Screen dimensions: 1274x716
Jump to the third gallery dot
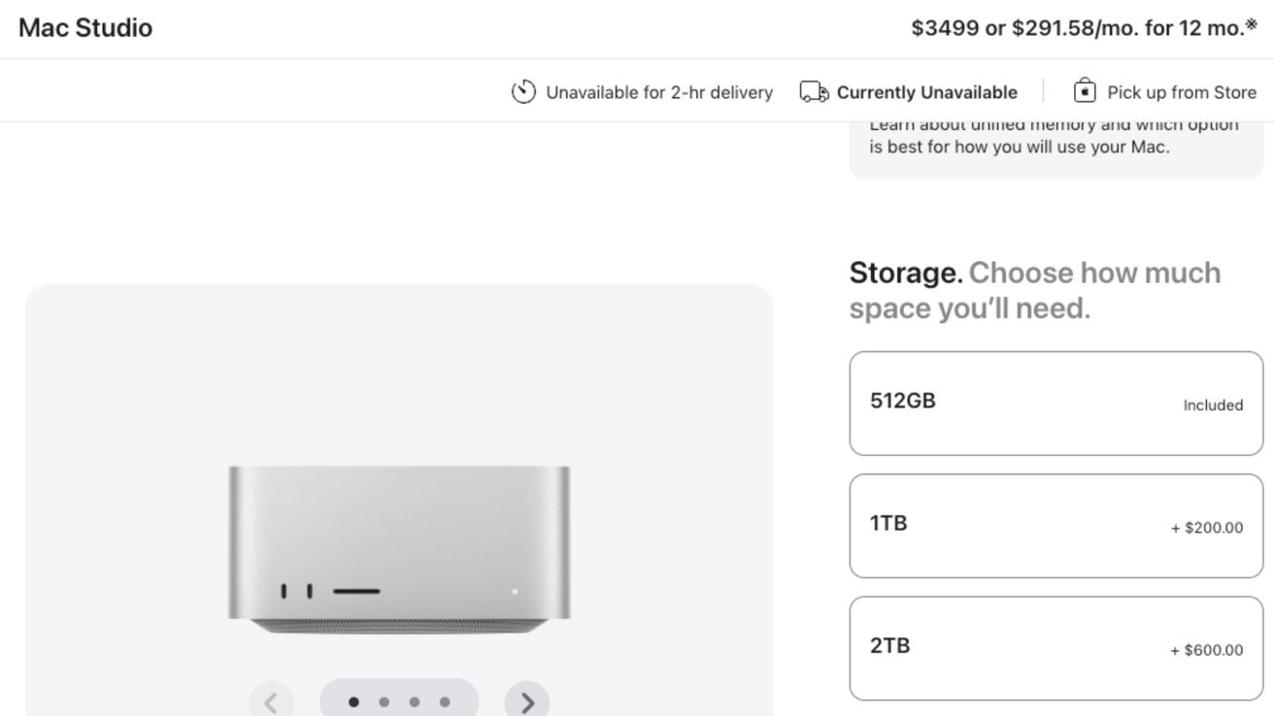[x=415, y=701]
